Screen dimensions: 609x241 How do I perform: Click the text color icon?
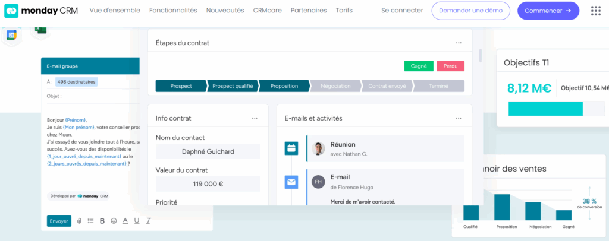[x=125, y=221]
